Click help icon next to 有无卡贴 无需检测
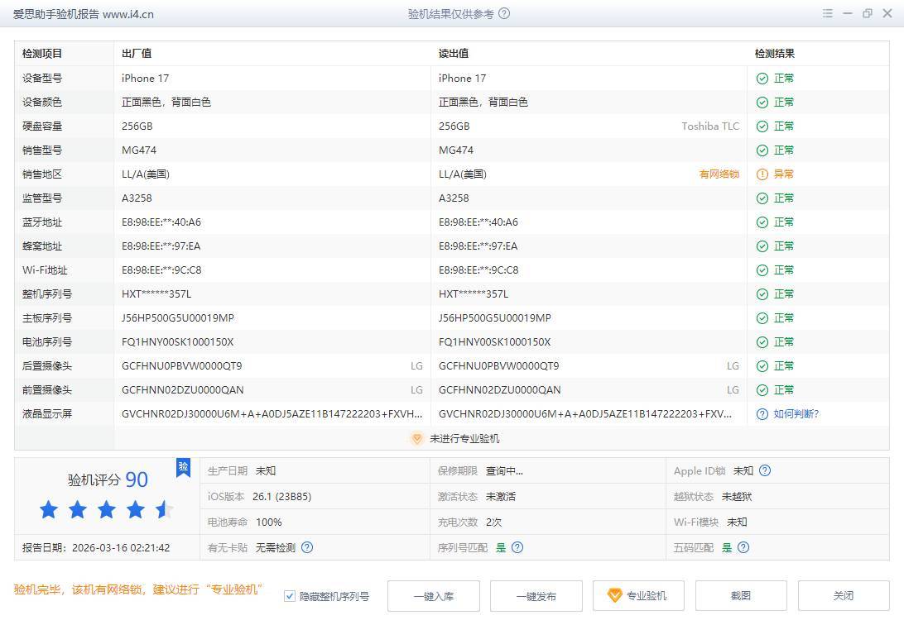Viewport: 904px width, 625px height. 307,547
